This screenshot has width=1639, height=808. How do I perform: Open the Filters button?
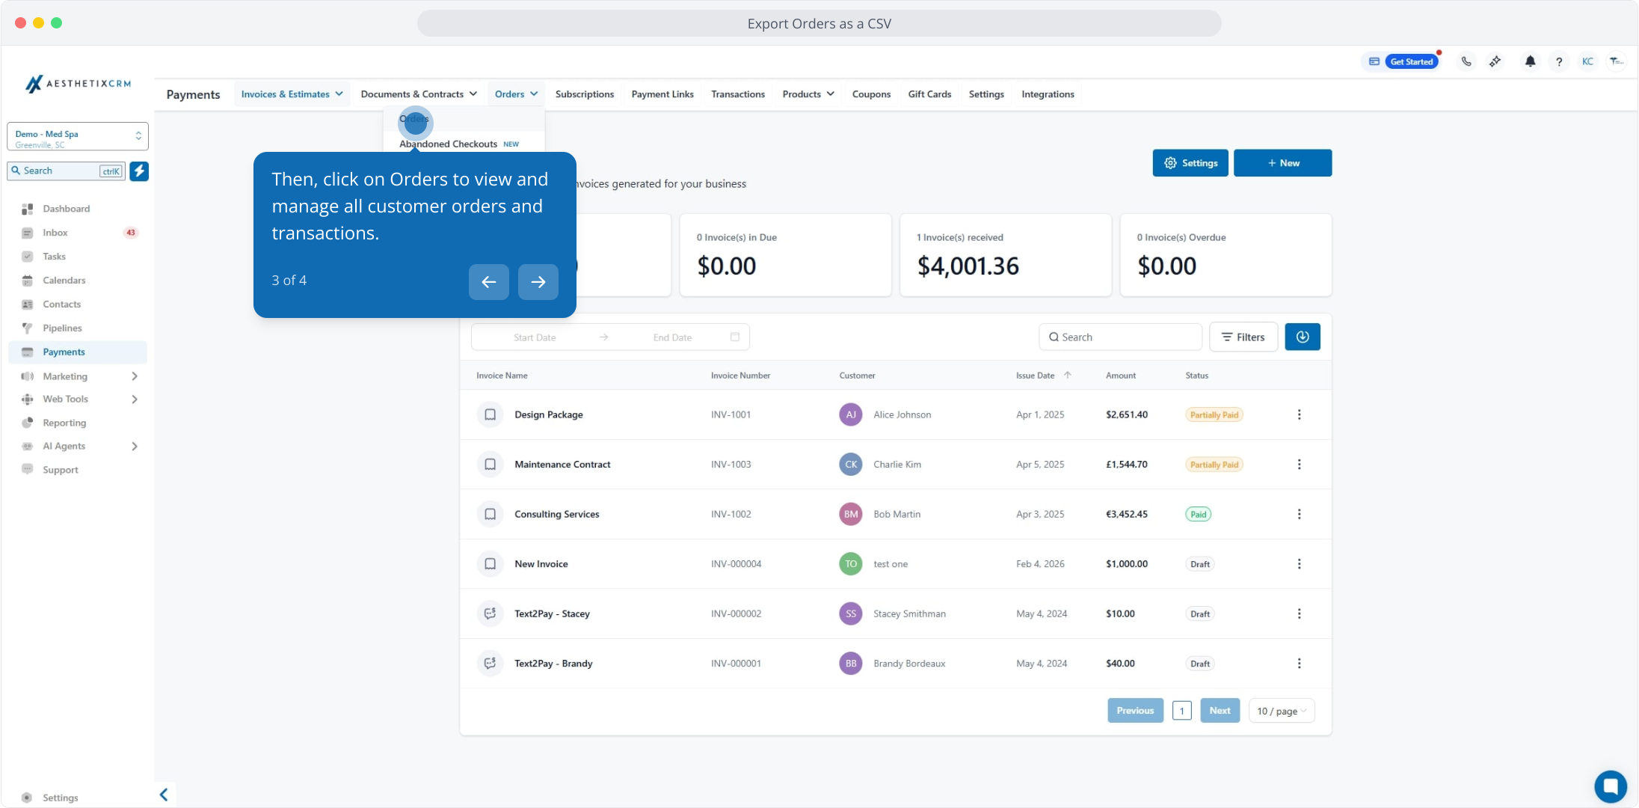pos(1243,337)
